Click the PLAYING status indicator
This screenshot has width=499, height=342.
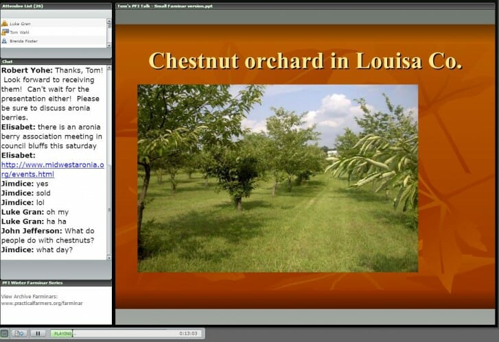pos(63,334)
